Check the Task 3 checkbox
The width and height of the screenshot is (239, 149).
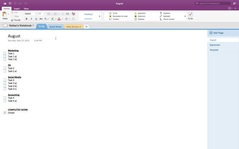pyautogui.click(x=5, y=80)
